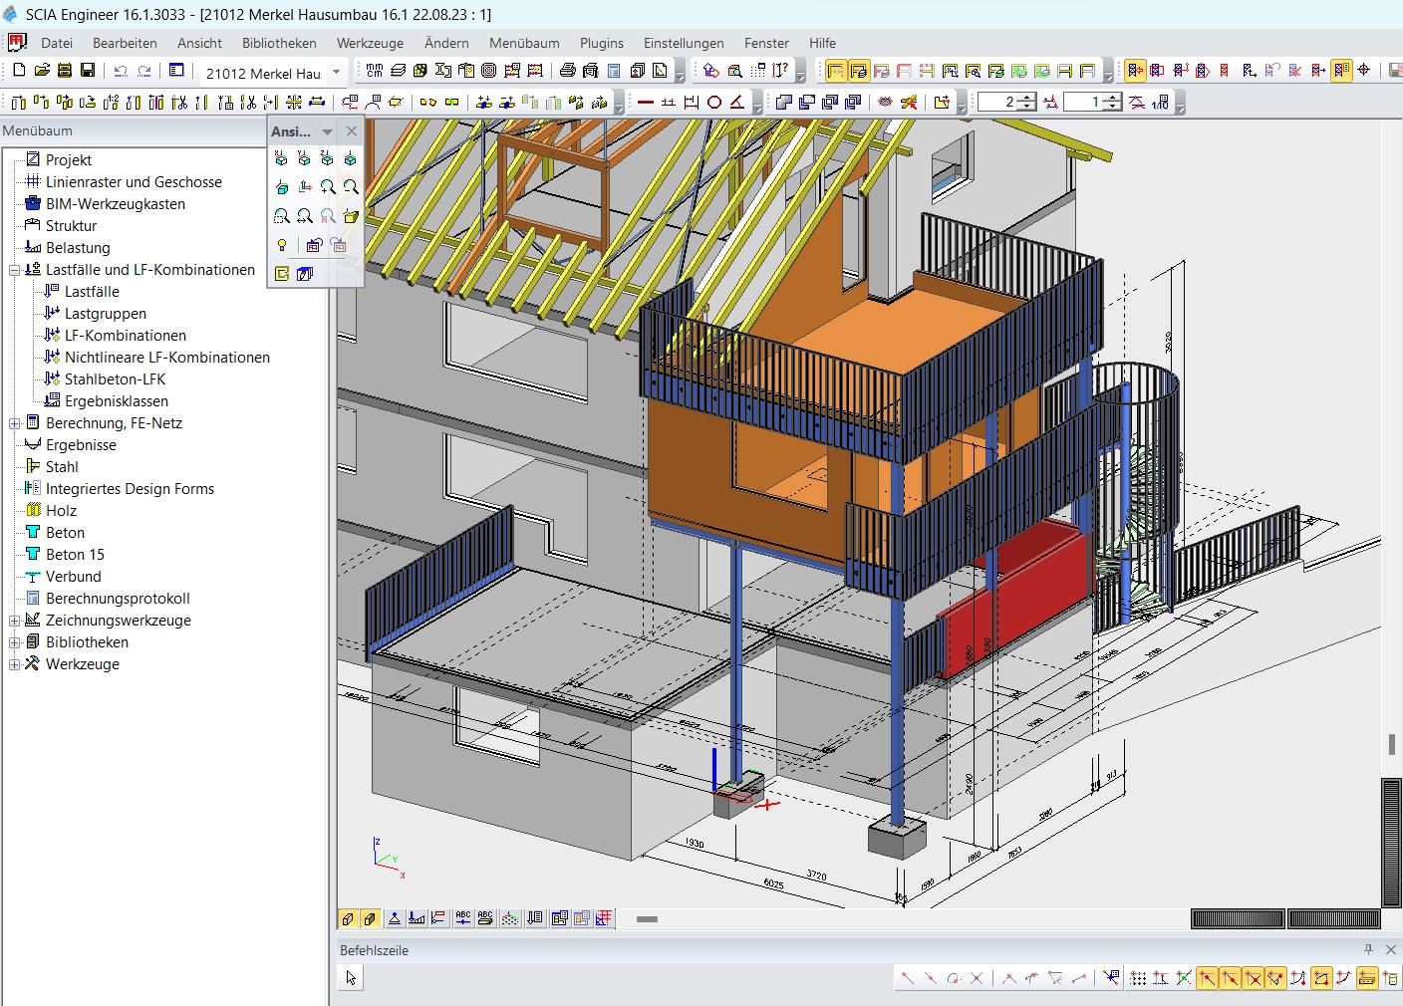
Task: Expand the 'Berechnung, FE-Netz' tree node
Action: click(x=14, y=423)
